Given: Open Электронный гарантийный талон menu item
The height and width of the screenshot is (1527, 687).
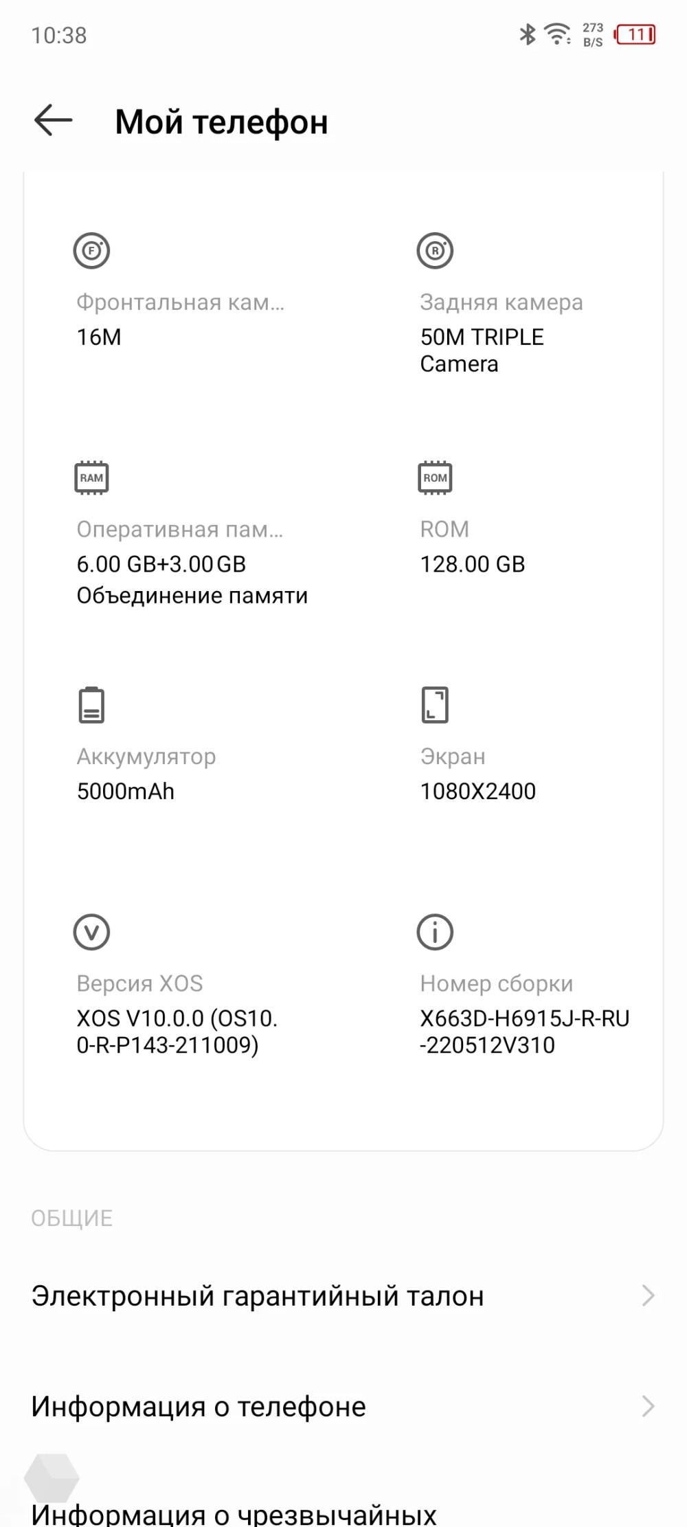Looking at the screenshot, I should coord(258,1295).
